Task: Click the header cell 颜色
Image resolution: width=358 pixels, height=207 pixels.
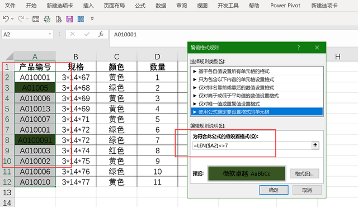Action: pos(116,67)
